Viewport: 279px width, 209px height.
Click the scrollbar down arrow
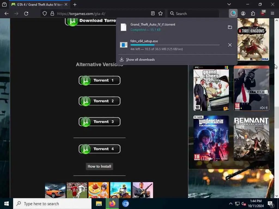point(277,196)
